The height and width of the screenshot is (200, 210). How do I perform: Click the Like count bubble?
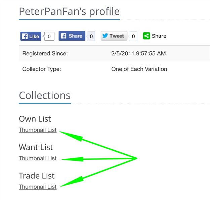pos(49,36)
